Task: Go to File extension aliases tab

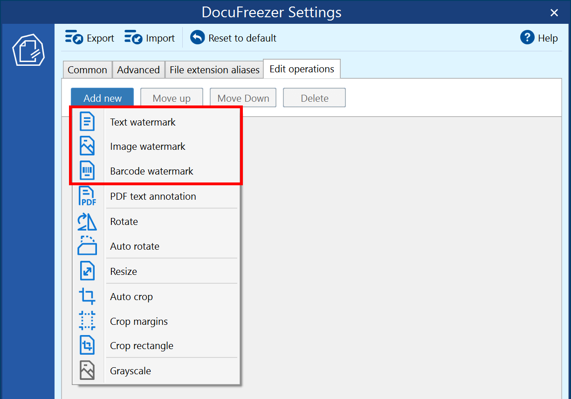Action: (x=214, y=70)
